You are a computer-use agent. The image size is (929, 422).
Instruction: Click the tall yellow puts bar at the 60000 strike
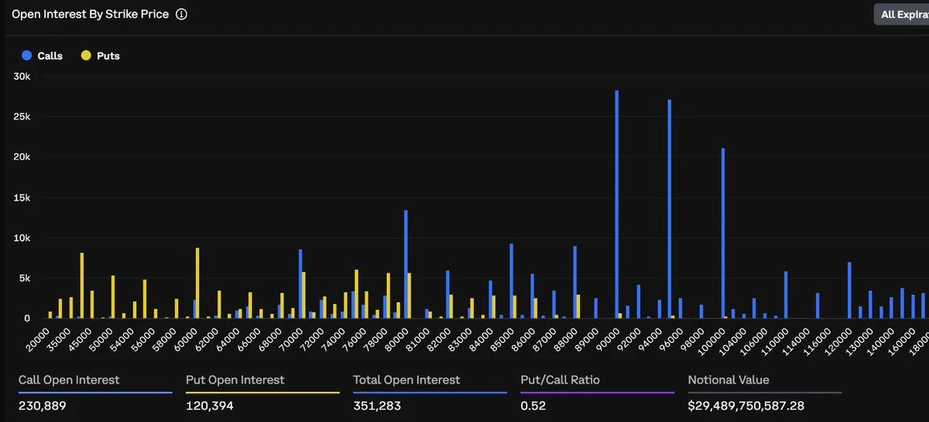click(x=197, y=283)
